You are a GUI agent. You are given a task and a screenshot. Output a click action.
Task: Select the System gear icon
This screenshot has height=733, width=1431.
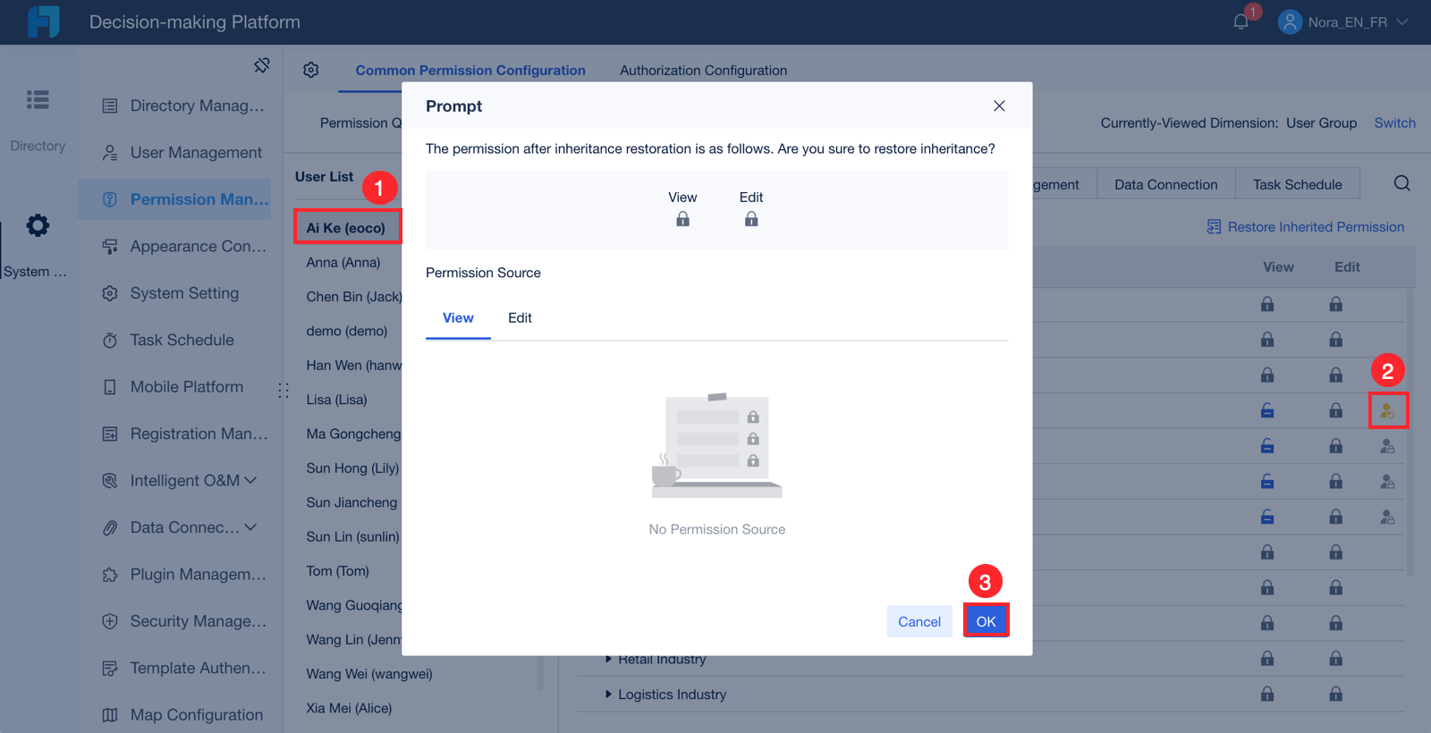pos(38,225)
